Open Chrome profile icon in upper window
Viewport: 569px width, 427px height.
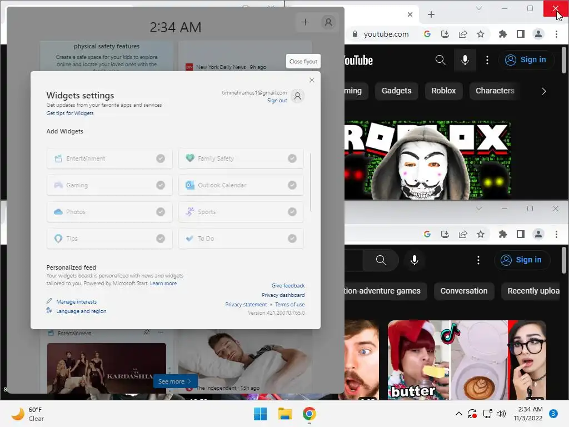(x=538, y=34)
